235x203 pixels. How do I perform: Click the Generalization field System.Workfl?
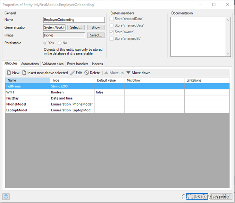pyautogui.click(x=54, y=27)
